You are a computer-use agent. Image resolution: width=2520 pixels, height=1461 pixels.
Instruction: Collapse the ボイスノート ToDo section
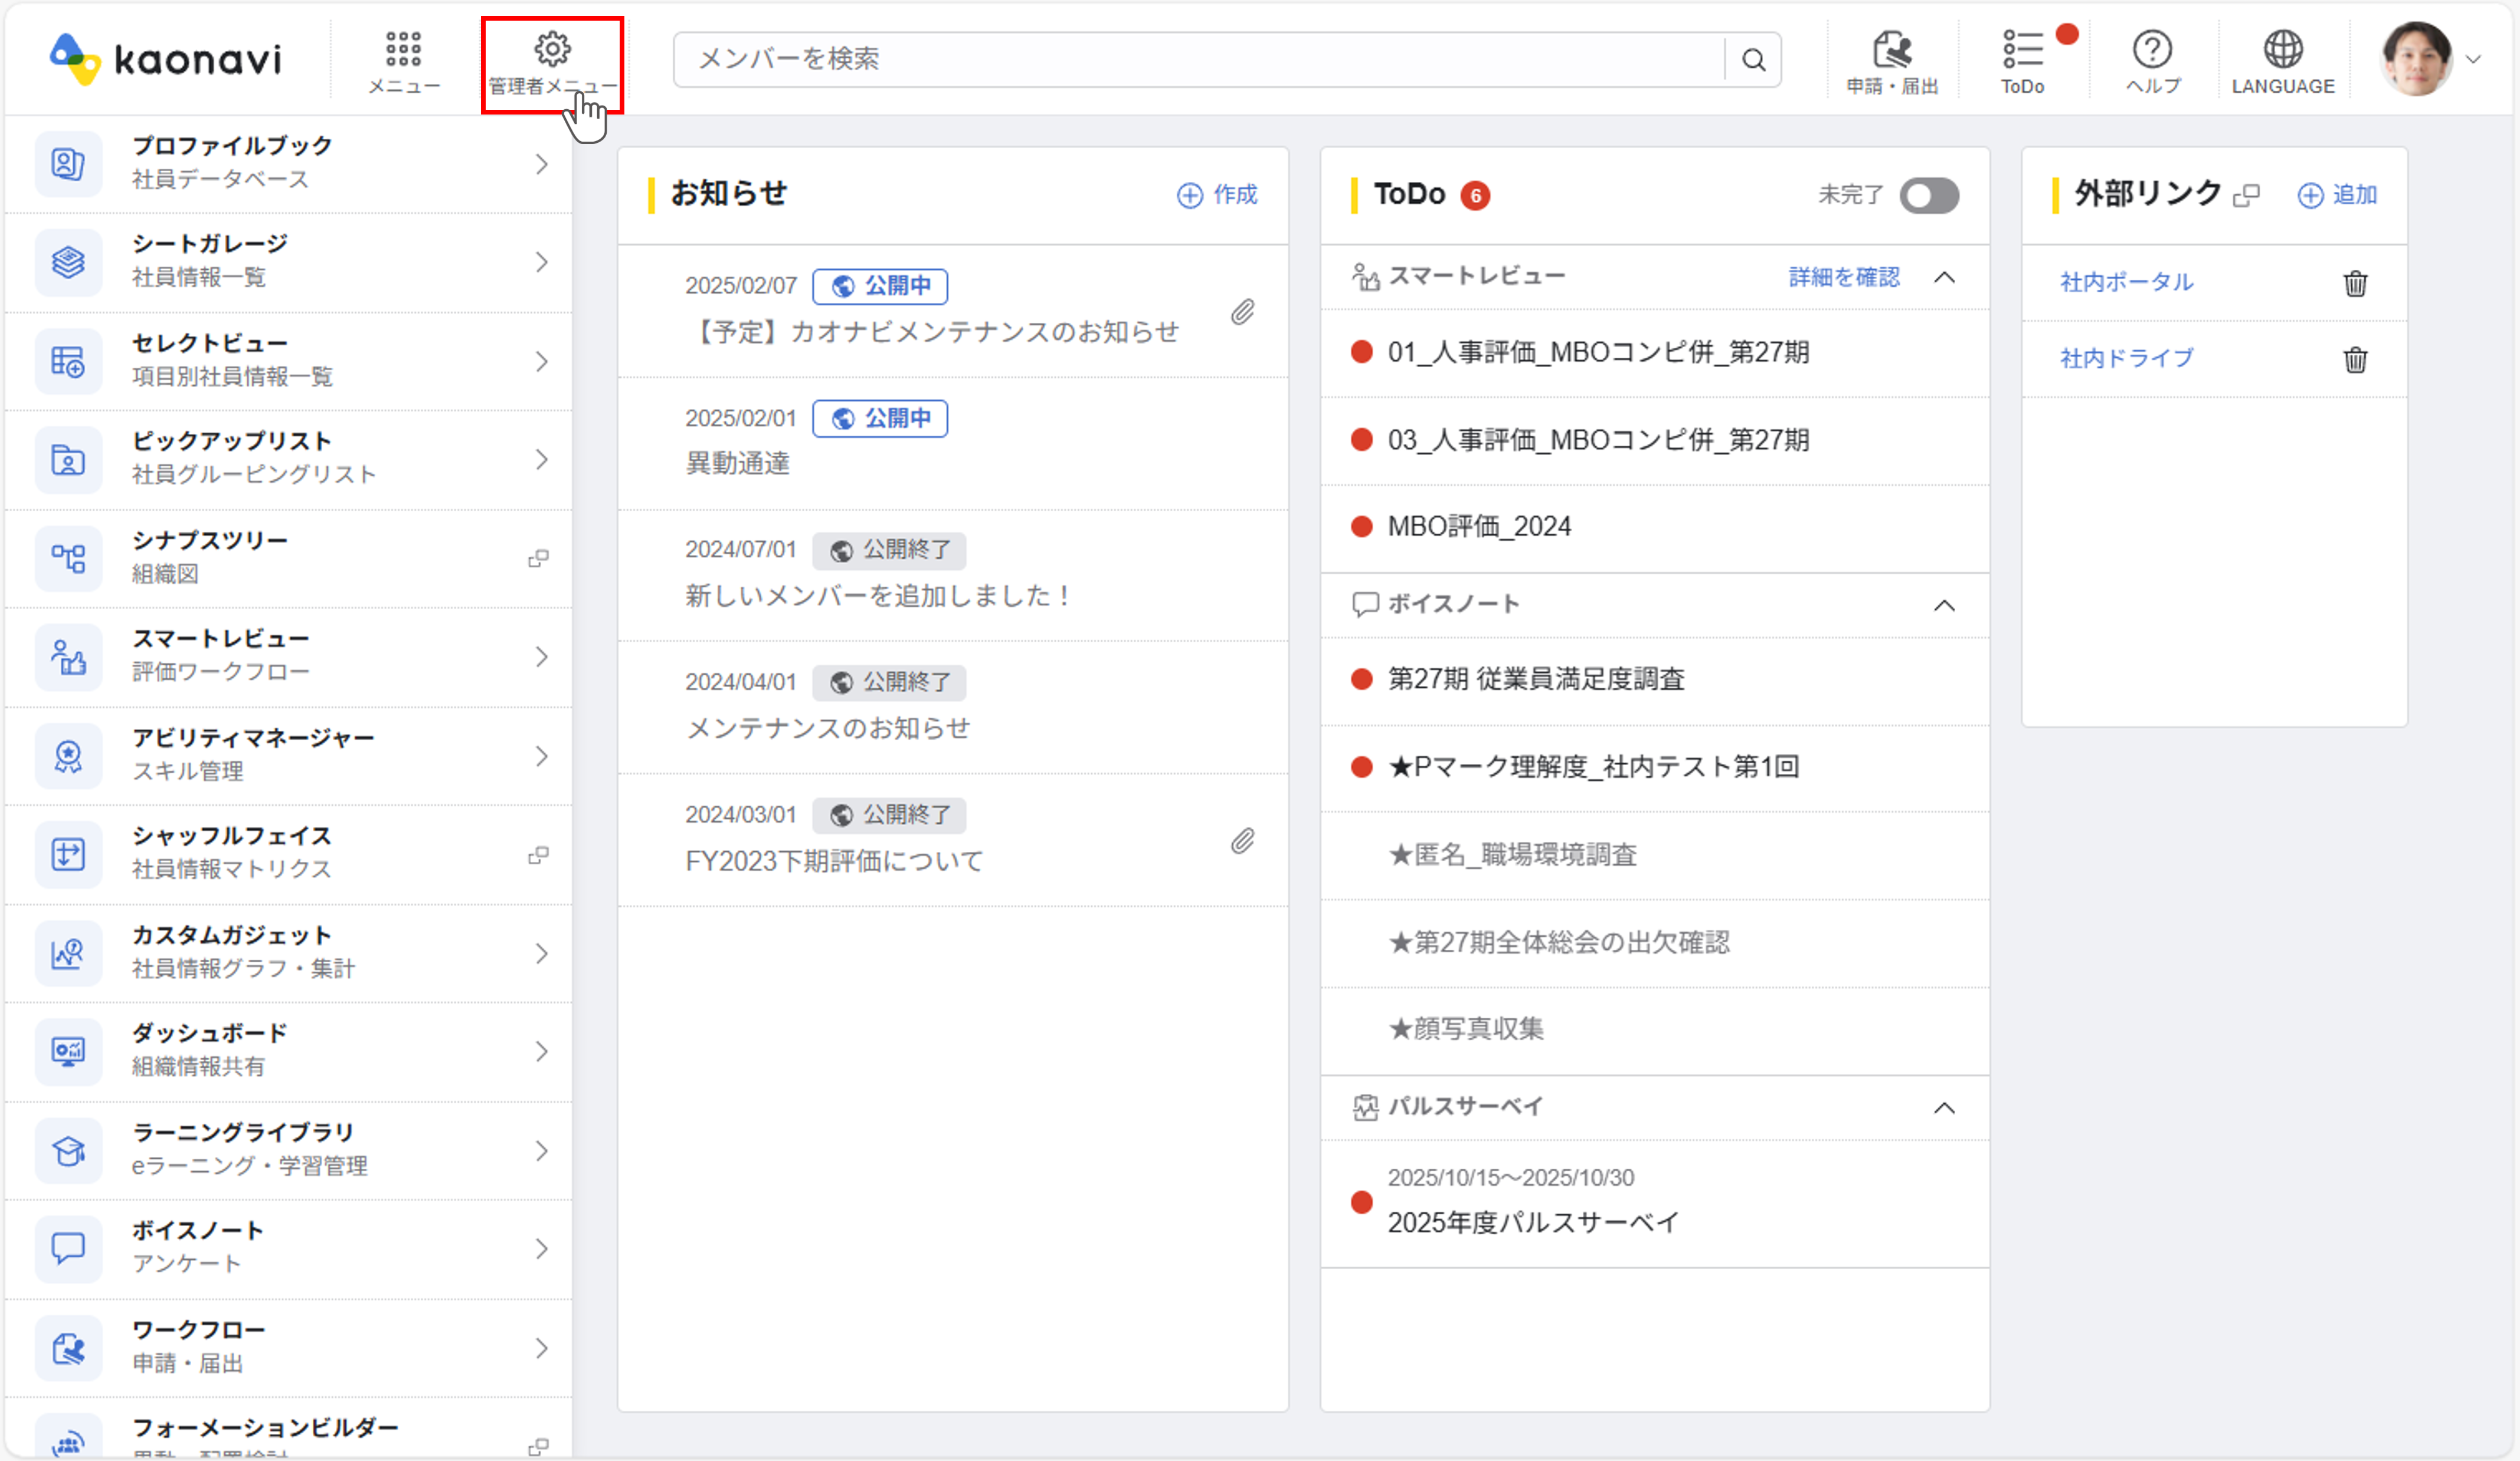[x=1944, y=606]
